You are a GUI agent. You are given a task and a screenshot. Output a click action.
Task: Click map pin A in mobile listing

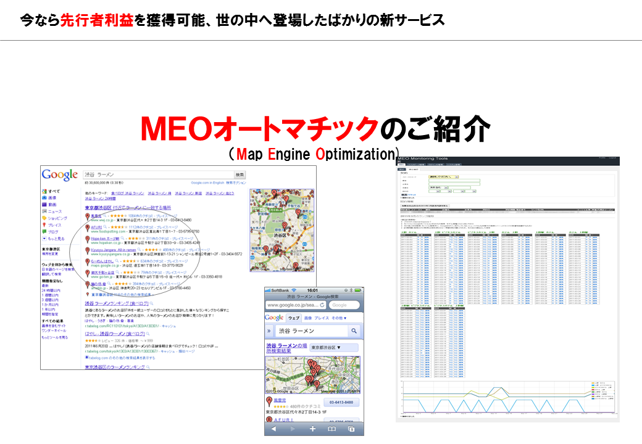[270, 401]
